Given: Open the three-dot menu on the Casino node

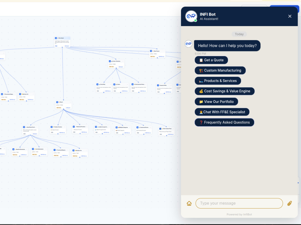Looking at the screenshot, I should coord(127,84).
